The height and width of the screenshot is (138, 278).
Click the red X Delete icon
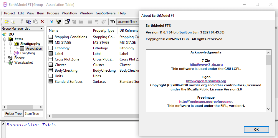click(42, 21)
